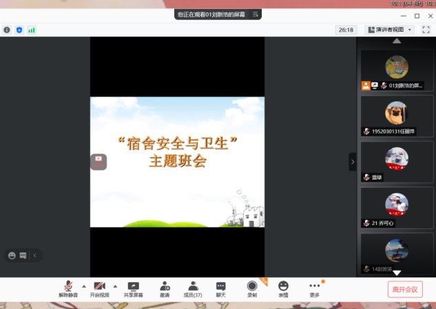Unmute microphone with 解除静音 button
Viewport: 436px width, 309px height.
[68, 288]
